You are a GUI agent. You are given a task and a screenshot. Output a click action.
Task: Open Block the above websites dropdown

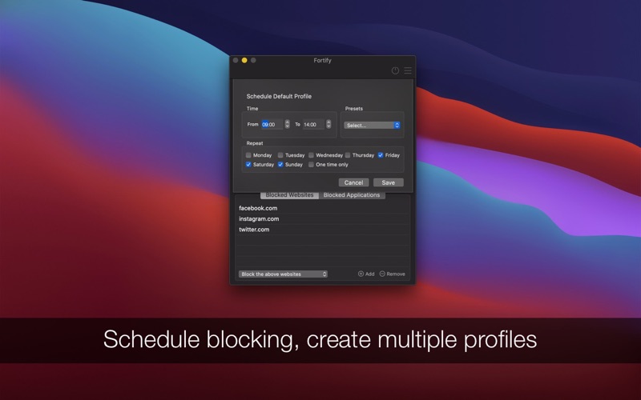click(x=283, y=274)
